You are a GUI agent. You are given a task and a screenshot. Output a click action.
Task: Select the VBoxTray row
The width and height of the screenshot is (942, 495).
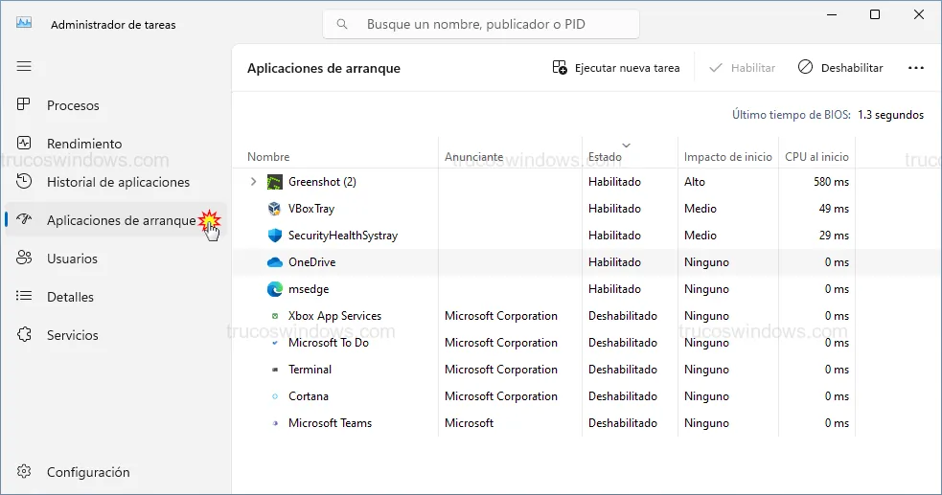click(x=311, y=209)
